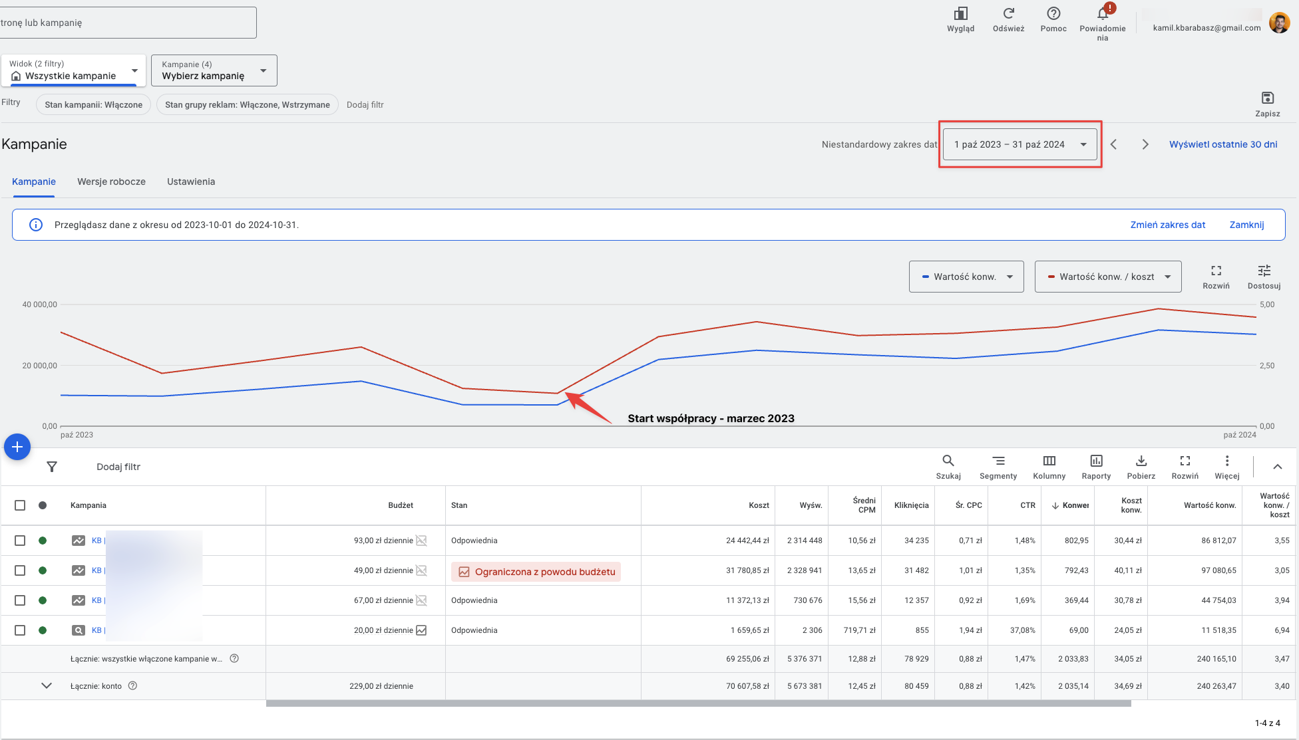Collapse the chart with the up chevron
Image resolution: width=1299 pixels, height=740 pixels.
1278,467
